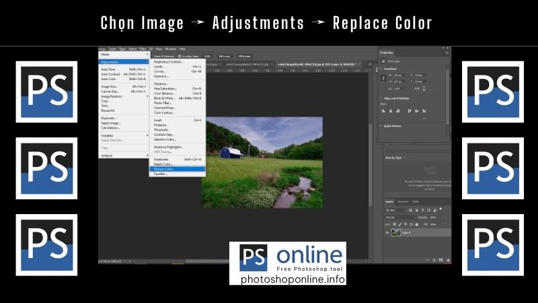The image size is (538, 303).
Task: Choose Black & White adjustment
Action: click(x=178, y=98)
